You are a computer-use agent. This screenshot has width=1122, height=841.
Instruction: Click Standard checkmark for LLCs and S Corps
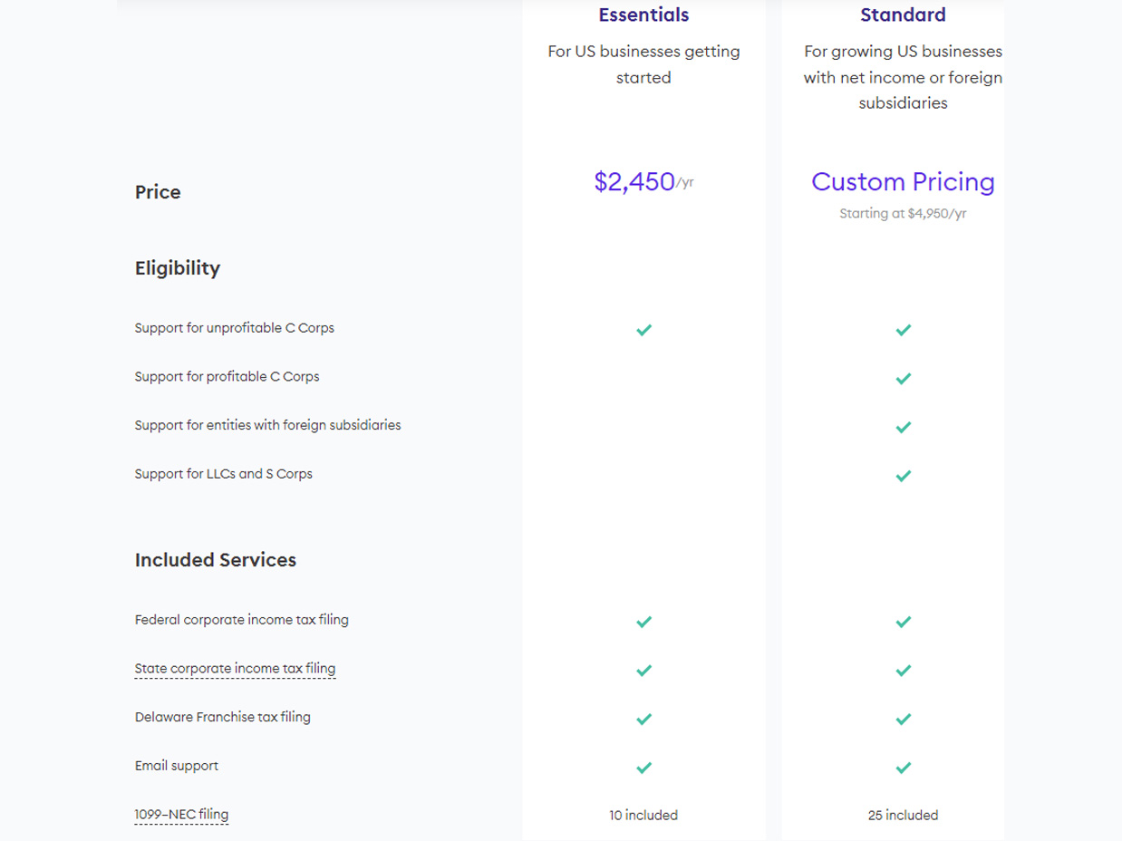903,476
